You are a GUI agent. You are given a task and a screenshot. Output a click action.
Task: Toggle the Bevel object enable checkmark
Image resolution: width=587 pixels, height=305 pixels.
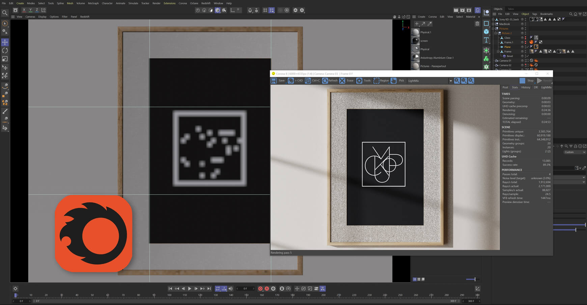(528, 56)
